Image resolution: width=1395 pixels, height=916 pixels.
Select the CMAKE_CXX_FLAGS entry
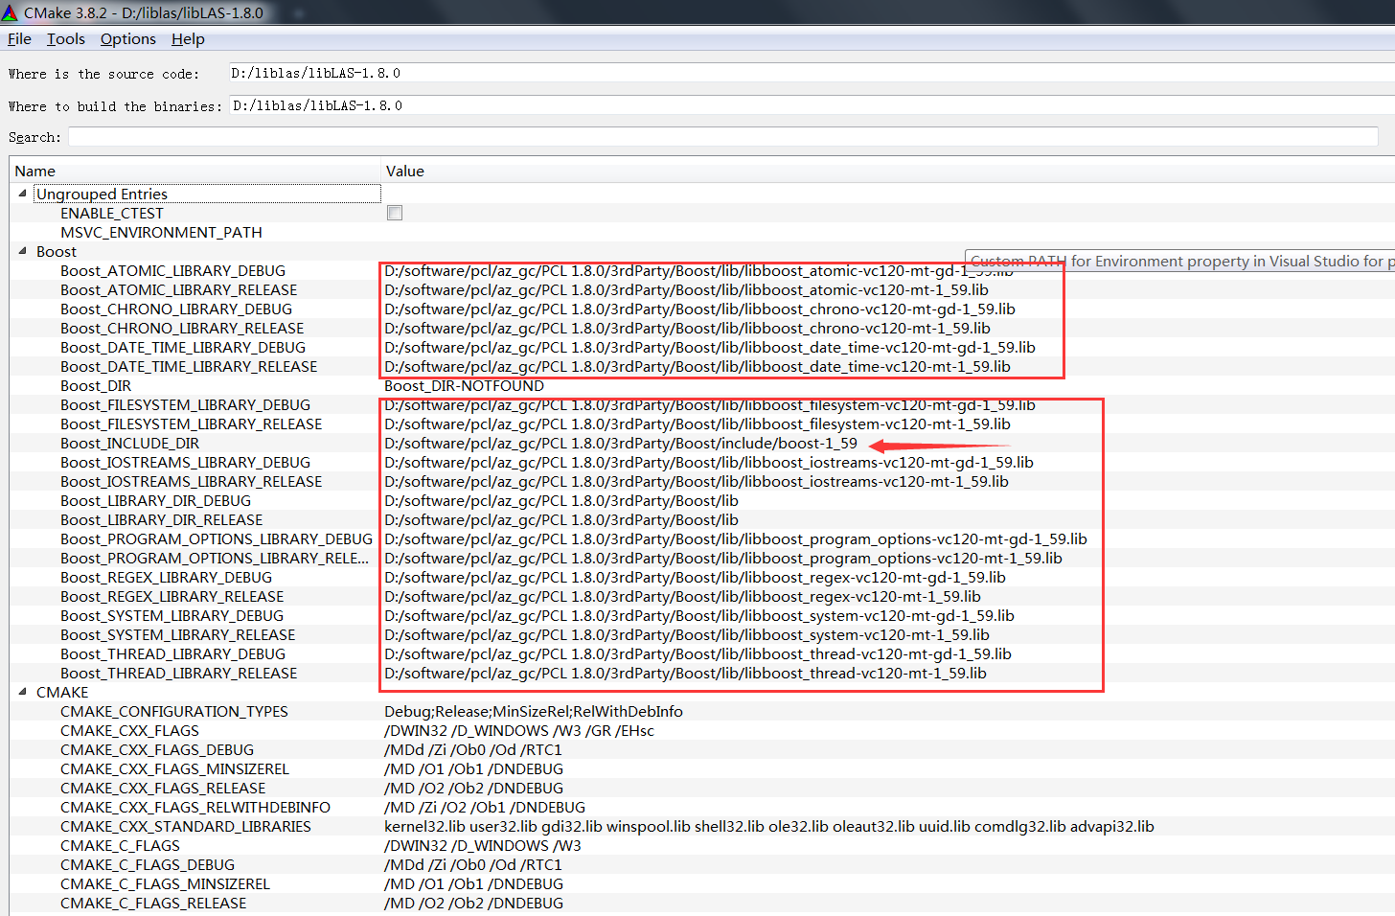129,730
